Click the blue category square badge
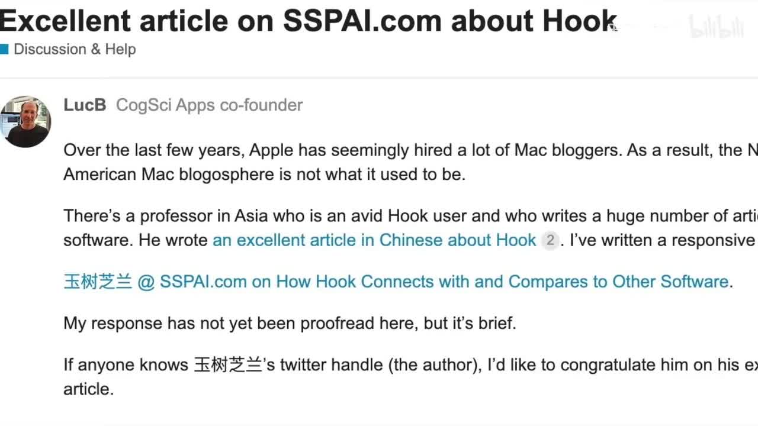 [x=4, y=49]
